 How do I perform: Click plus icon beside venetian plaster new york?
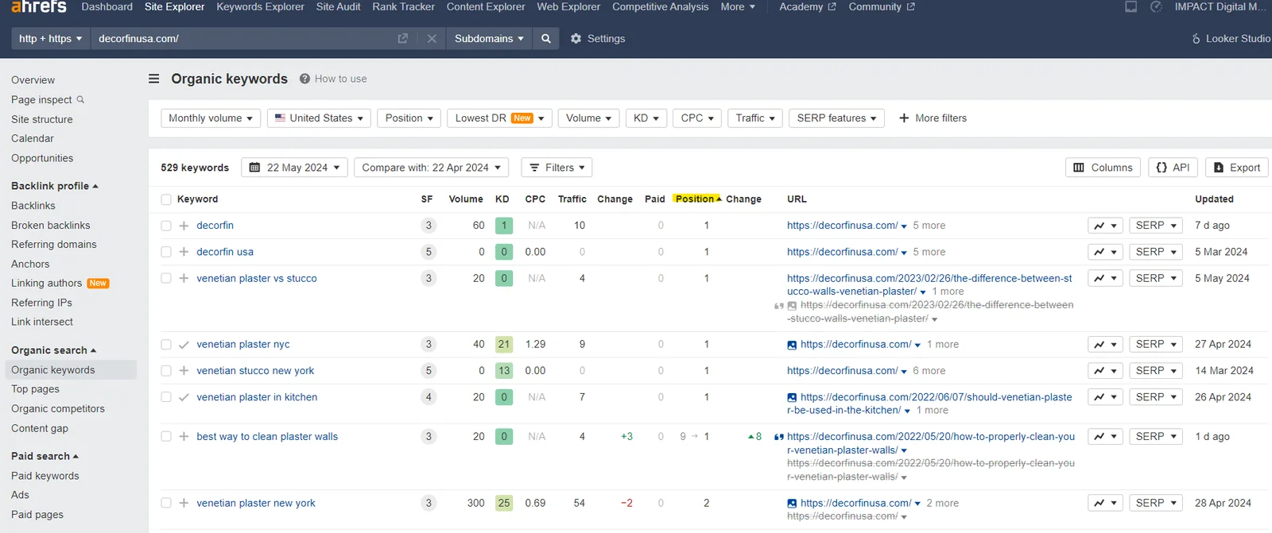click(x=184, y=503)
